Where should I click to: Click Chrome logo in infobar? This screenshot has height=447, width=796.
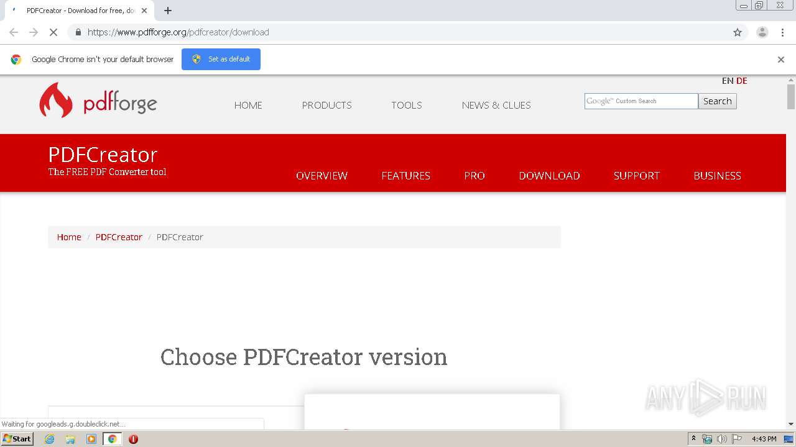point(16,60)
